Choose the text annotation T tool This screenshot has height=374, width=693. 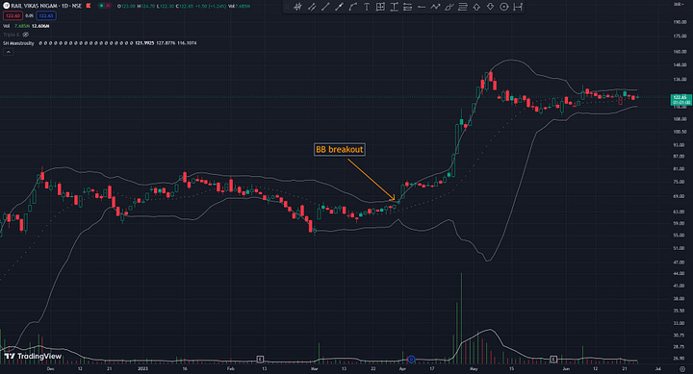(x=367, y=7)
